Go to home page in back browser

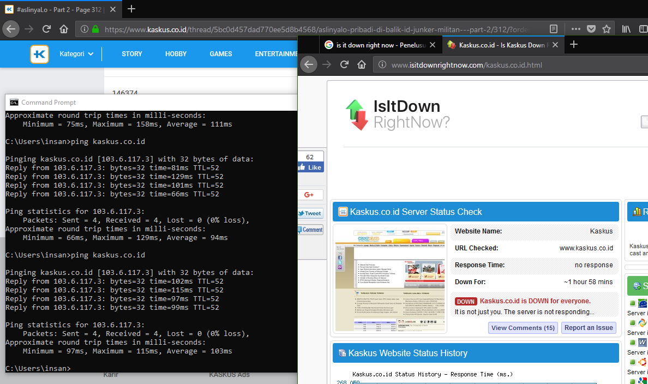(64, 29)
